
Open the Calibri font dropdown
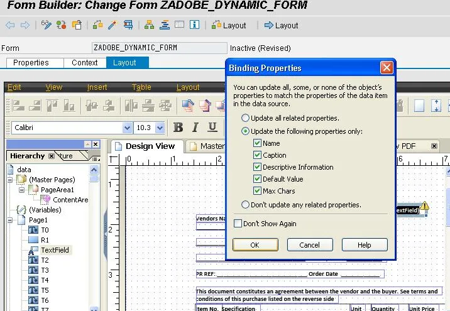[128, 128]
